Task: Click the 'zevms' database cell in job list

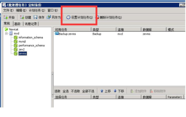Action: [146, 34]
